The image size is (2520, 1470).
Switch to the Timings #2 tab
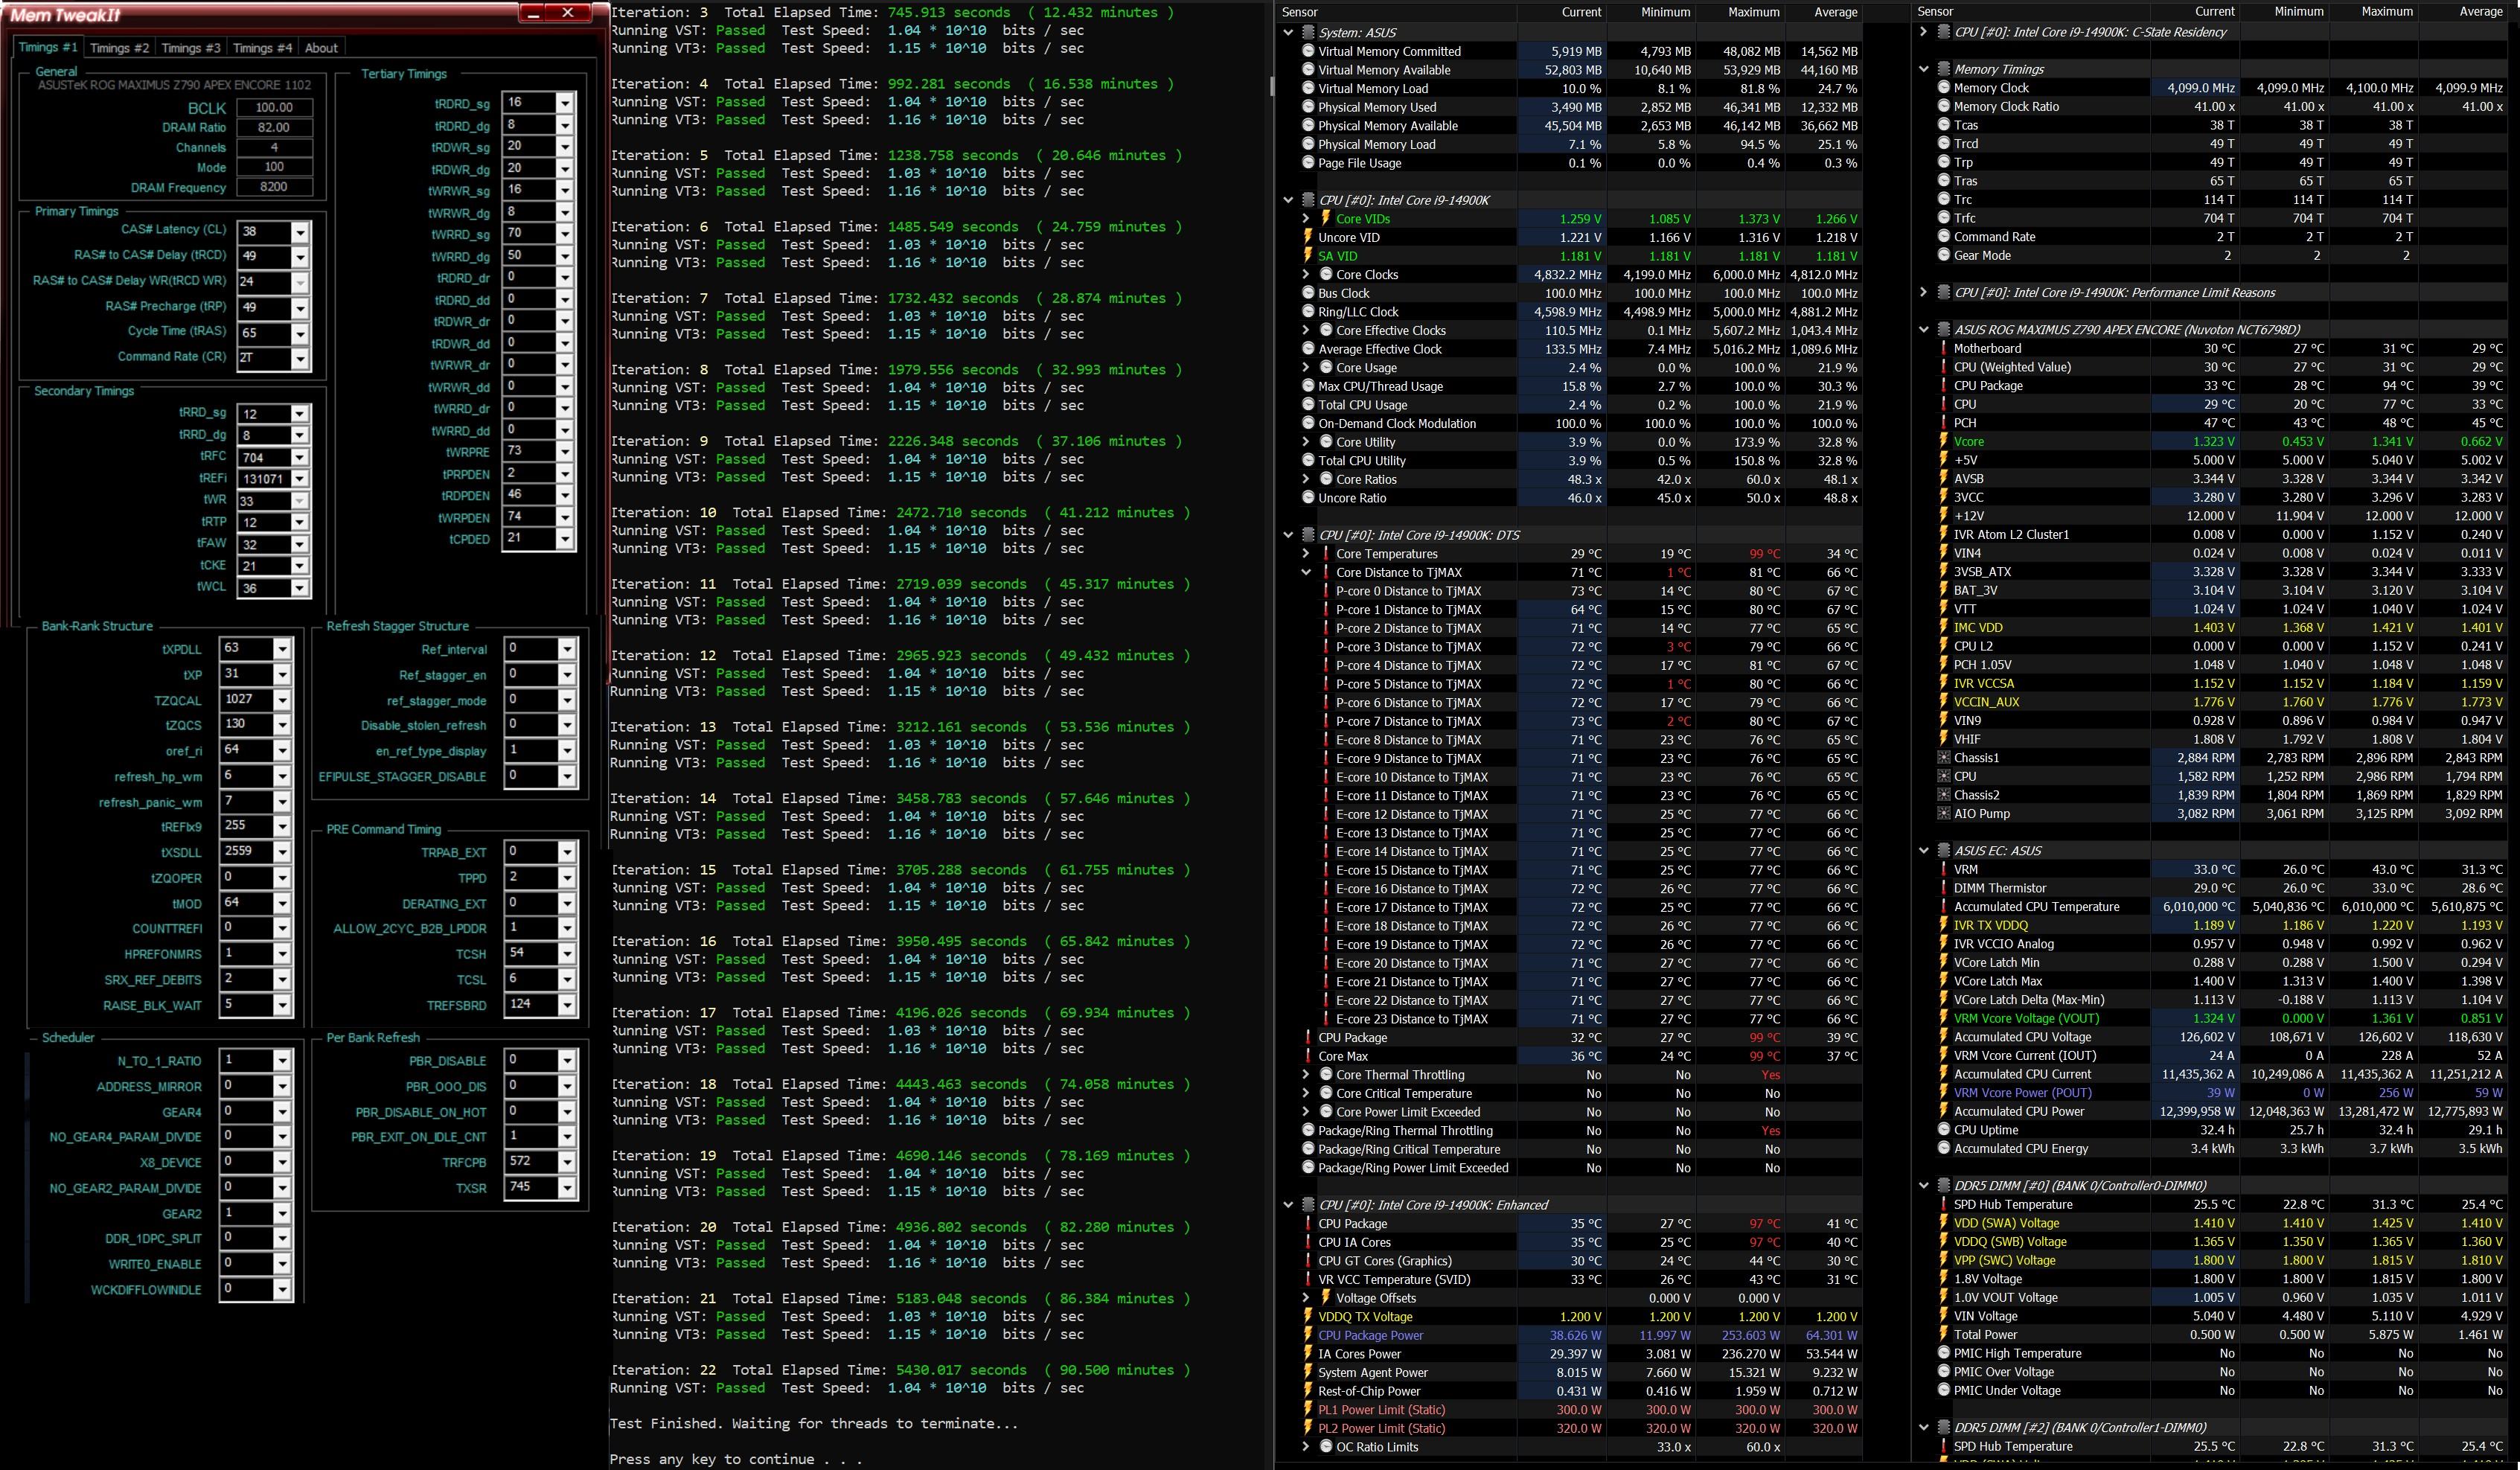(119, 48)
